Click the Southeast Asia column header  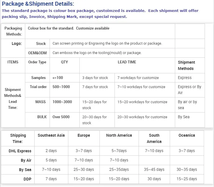coord(51,135)
